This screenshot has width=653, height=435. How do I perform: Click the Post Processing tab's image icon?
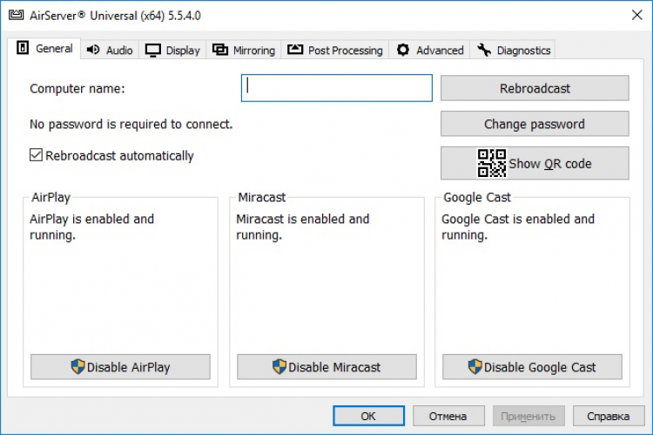pos(294,50)
